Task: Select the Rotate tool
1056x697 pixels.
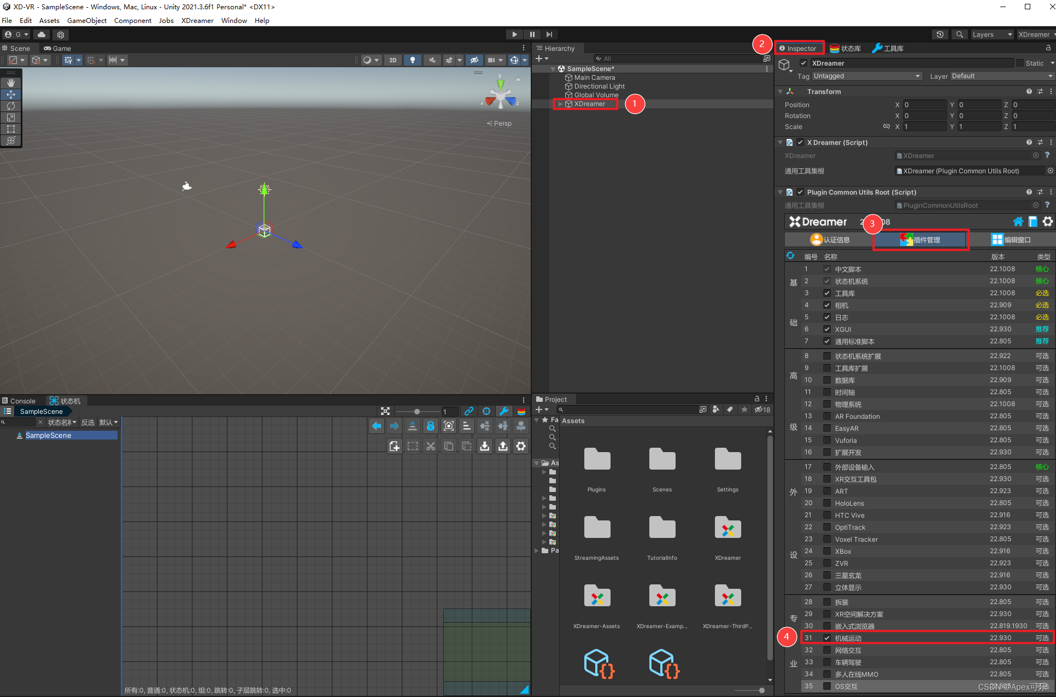Action: point(10,106)
